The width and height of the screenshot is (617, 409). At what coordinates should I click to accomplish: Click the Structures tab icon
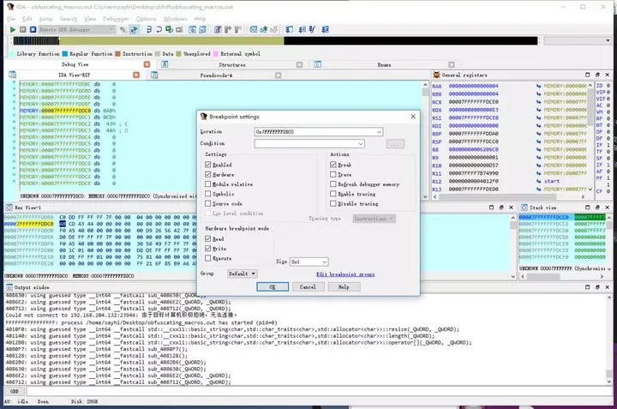(x=165, y=64)
